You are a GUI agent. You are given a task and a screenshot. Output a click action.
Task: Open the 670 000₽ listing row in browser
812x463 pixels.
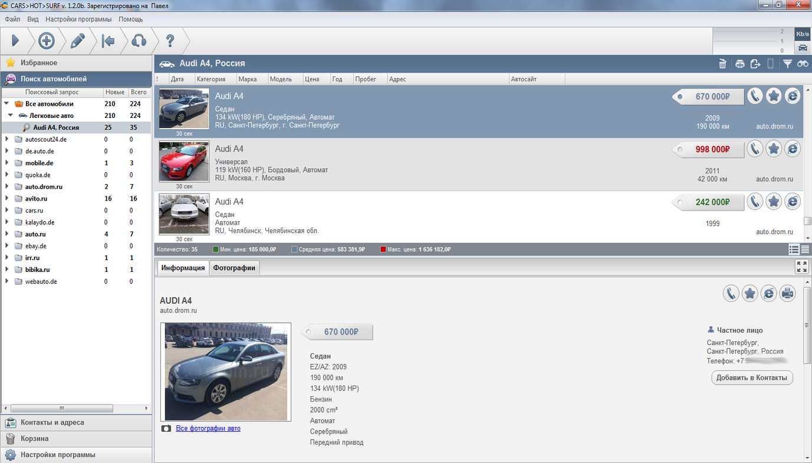click(793, 96)
